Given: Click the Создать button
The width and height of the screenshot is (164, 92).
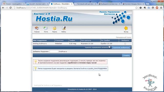Looking at the screenshot, I should tap(126, 55).
